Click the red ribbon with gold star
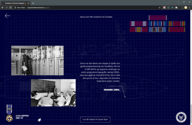Viewport: 192px width, 125px height. coord(139,30)
